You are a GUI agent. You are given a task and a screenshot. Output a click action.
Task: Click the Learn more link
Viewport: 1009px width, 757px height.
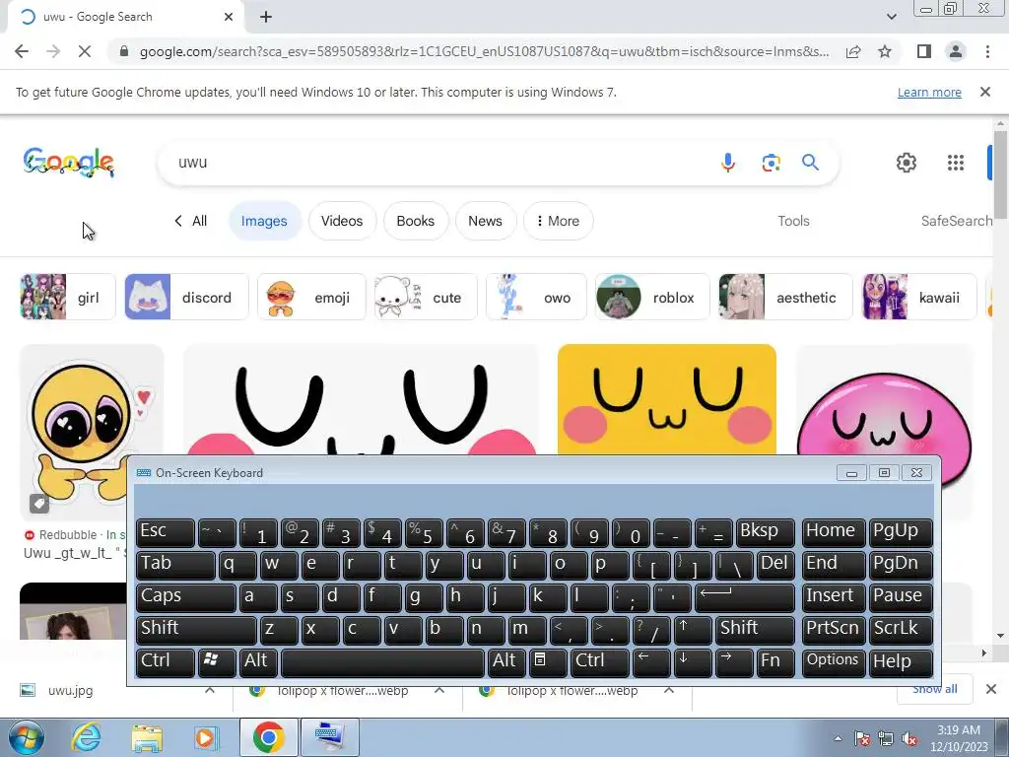coord(929,92)
